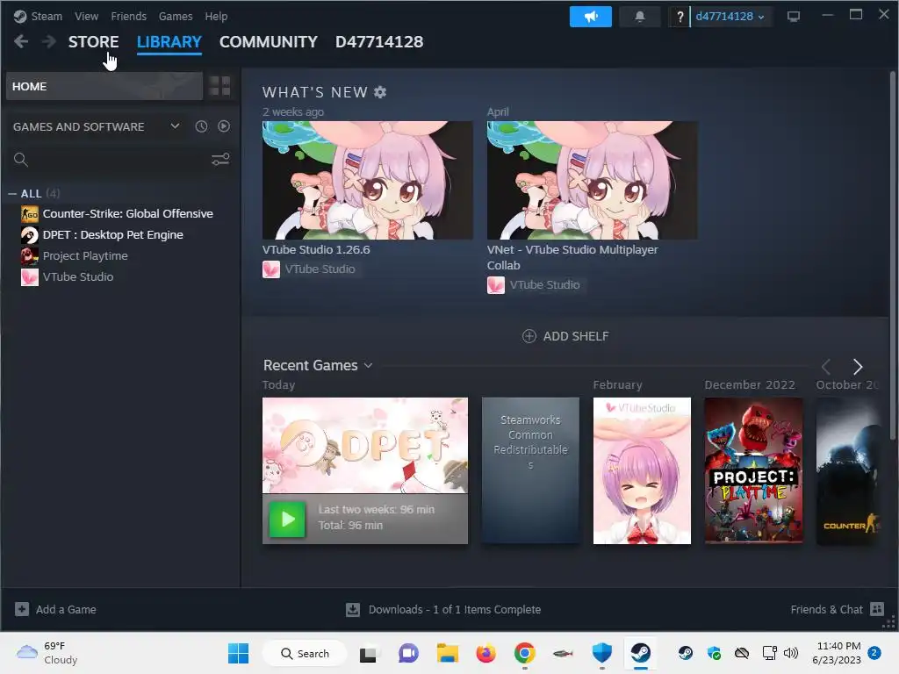Open the weather widget showing 69°F
899x674 pixels.
(x=47, y=653)
